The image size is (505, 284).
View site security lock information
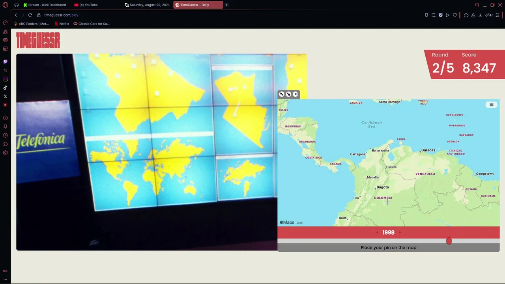39,15
